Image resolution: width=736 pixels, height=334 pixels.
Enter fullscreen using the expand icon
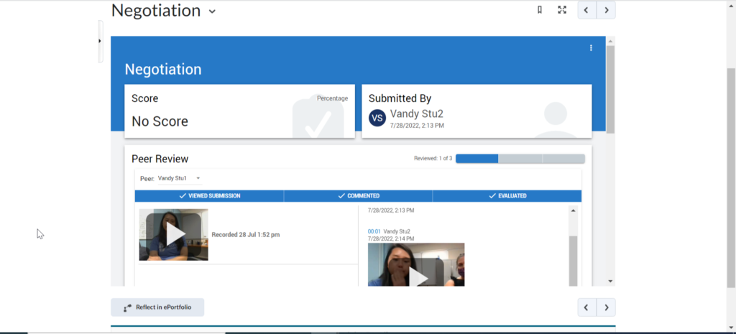pyautogui.click(x=562, y=10)
